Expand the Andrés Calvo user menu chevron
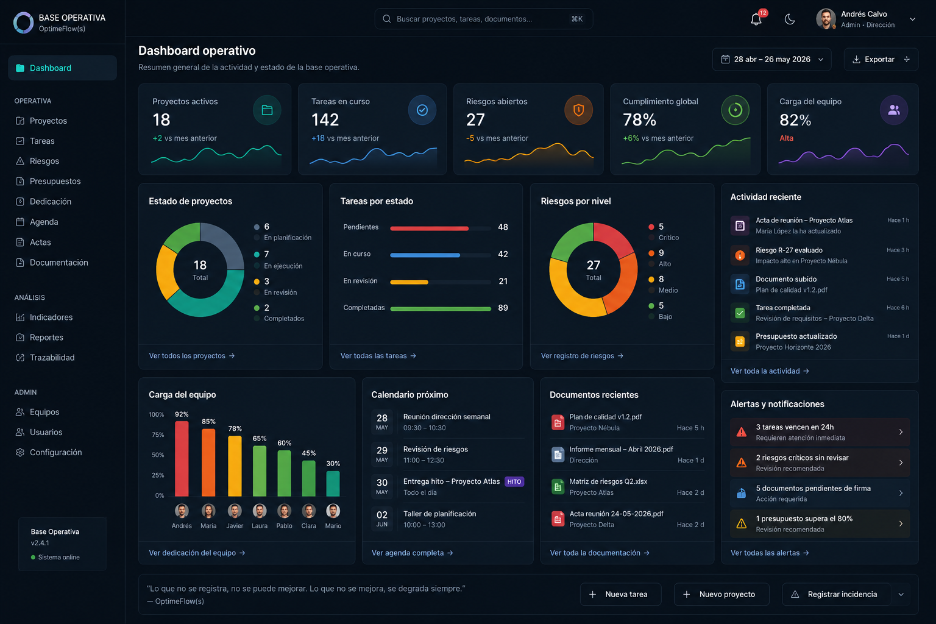 coord(912,19)
